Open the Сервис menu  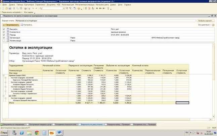(113, 5)
